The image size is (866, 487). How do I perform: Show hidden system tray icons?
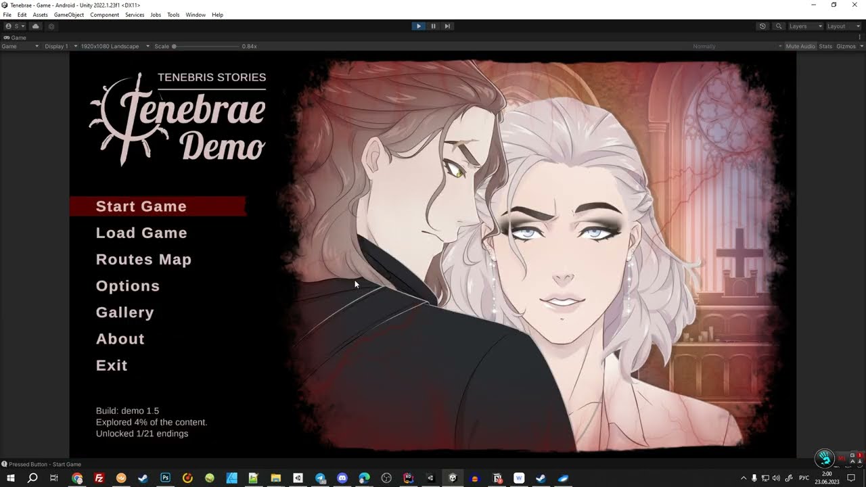[744, 478]
